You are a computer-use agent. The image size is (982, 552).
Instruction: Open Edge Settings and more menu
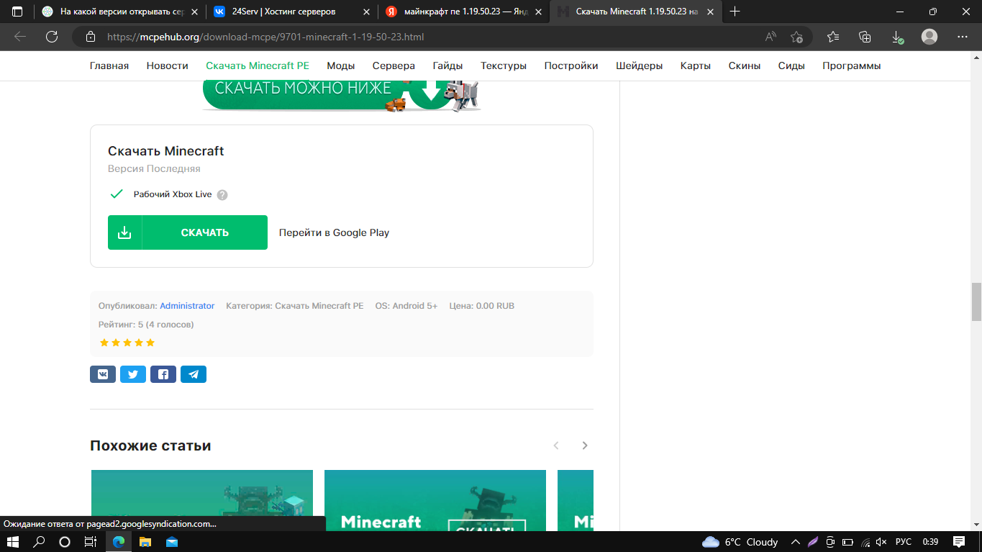click(963, 37)
